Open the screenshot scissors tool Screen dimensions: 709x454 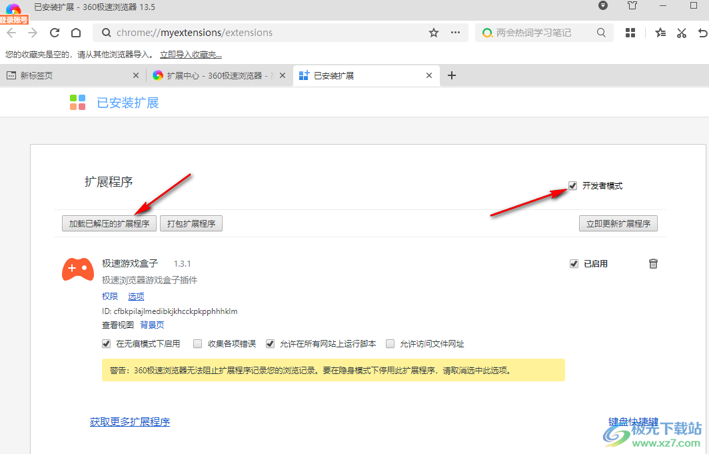[x=682, y=33]
